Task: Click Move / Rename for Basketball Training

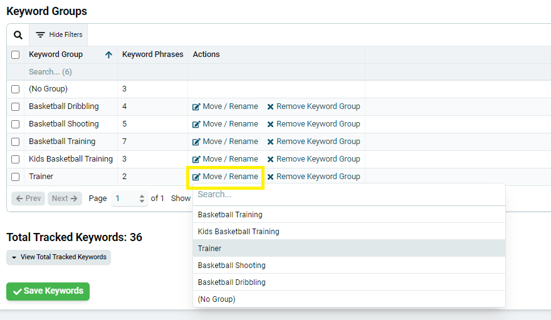Action: [x=225, y=142]
